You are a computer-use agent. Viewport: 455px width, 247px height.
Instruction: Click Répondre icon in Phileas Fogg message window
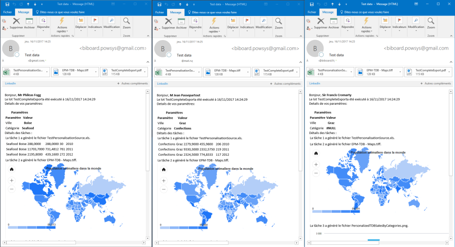pyautogui.click(x=43, y=20)
